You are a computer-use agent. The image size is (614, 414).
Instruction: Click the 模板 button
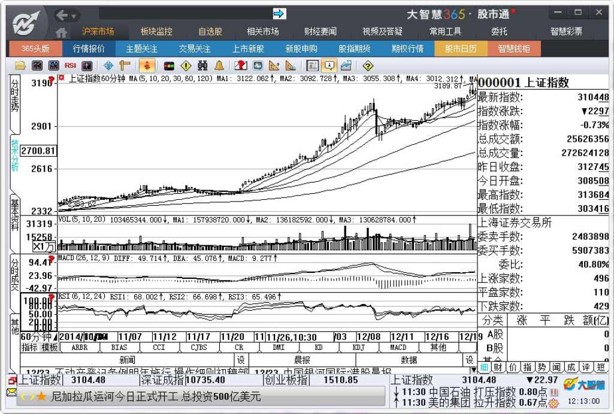click(49, 347)
